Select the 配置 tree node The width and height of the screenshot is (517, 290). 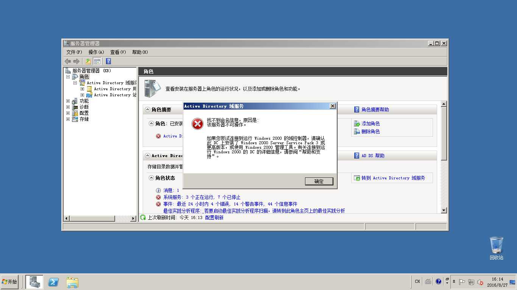click(84, 113)
